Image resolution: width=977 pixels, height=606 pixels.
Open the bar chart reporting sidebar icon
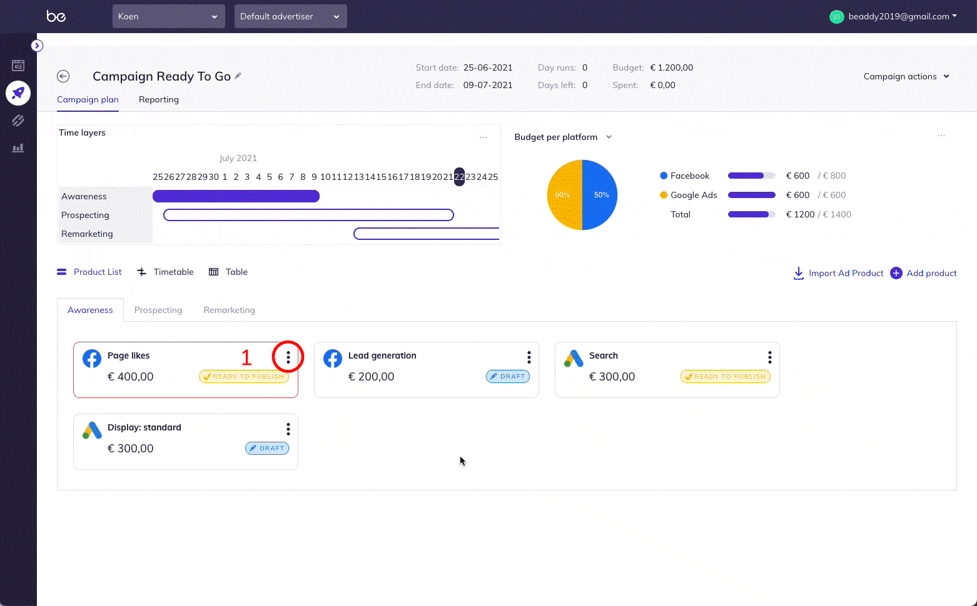click(18, 148)
